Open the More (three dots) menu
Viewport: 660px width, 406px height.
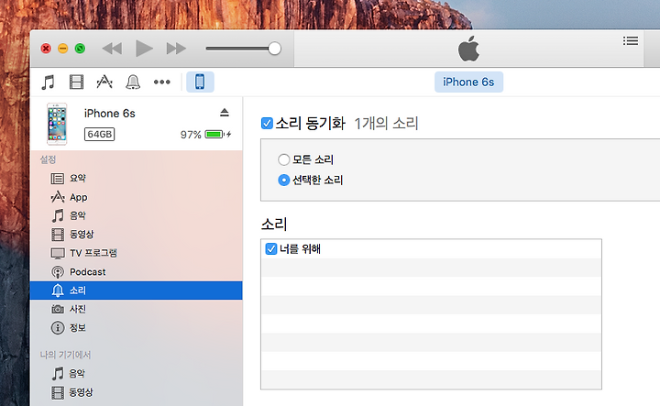coord(161,82)
